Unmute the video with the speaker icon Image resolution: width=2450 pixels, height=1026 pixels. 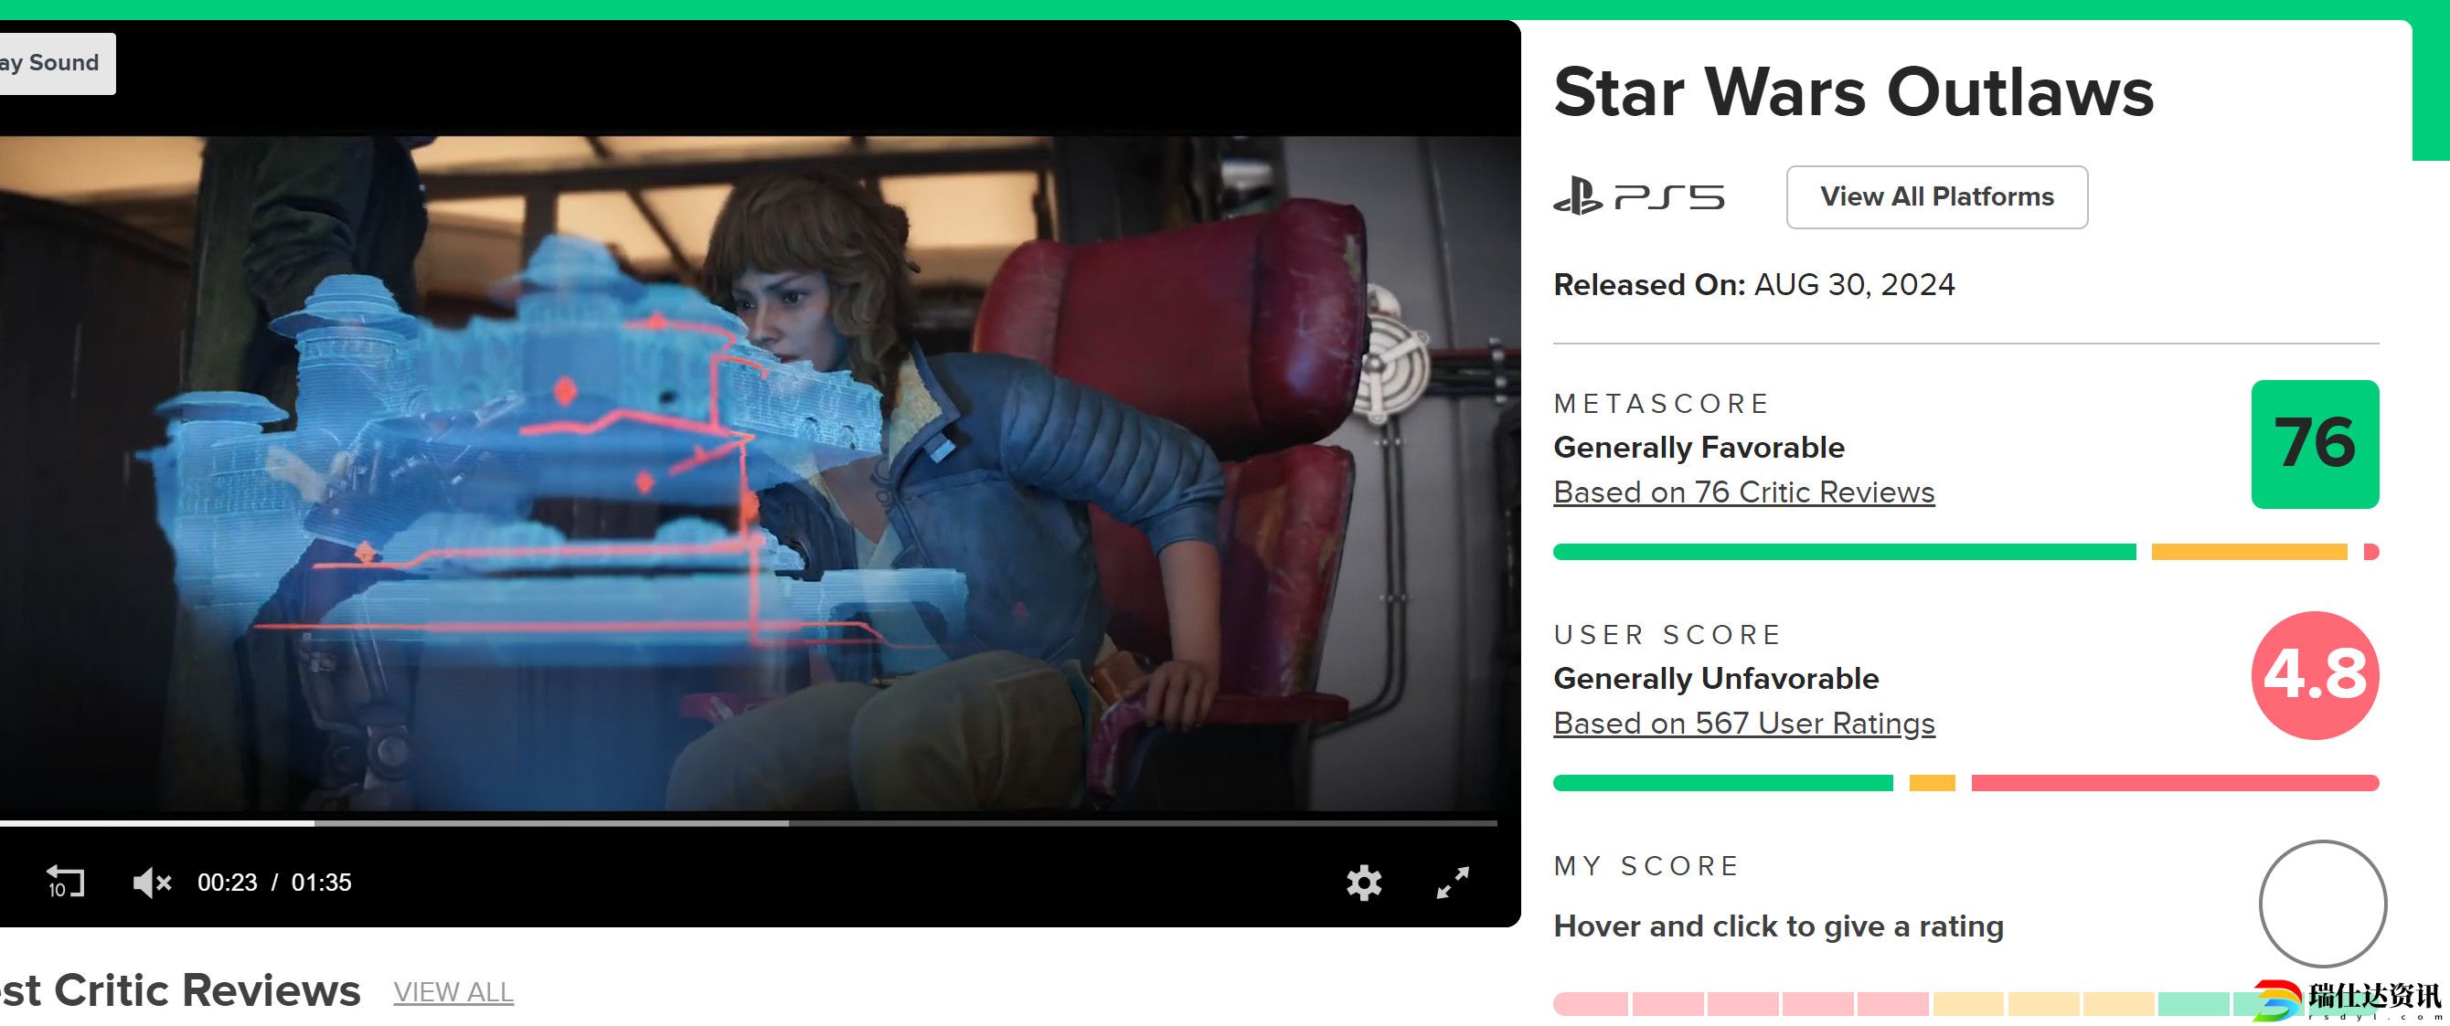click(152, 883)
